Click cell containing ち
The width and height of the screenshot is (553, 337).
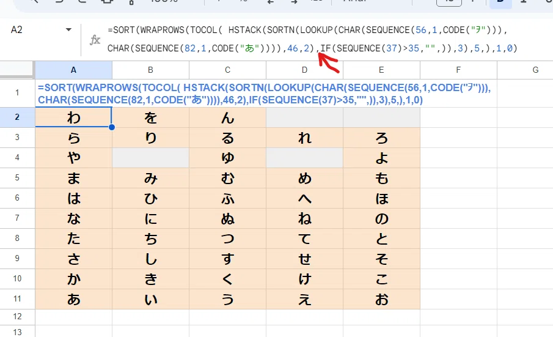click(150, 238)
